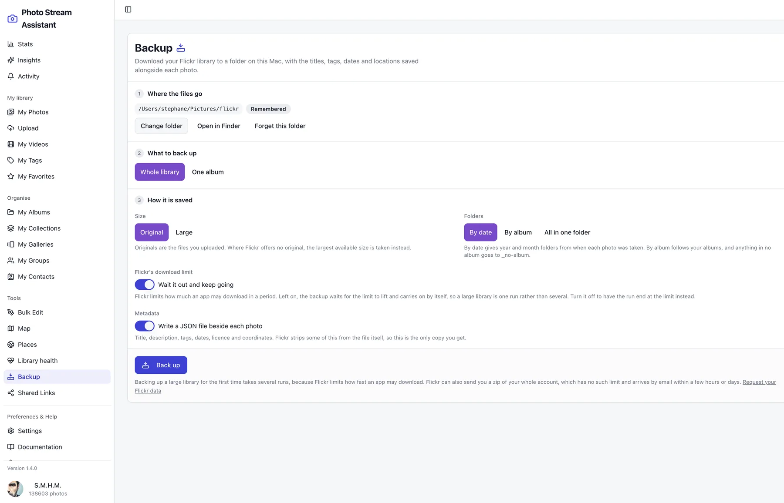
Task: Toggle Write a JSON file beside each photo
Action: tap(145, 326)
